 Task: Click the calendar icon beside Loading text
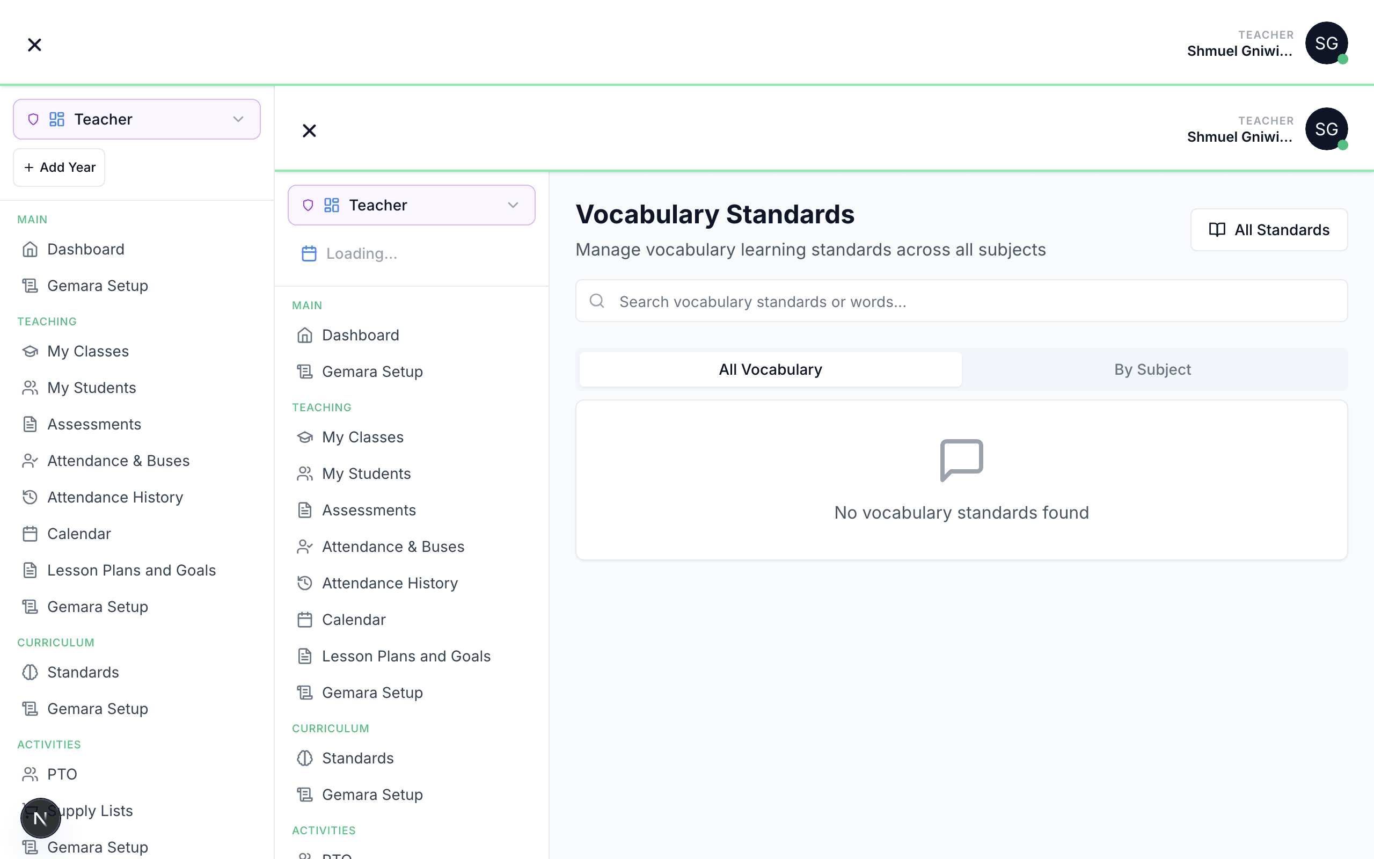309,253
